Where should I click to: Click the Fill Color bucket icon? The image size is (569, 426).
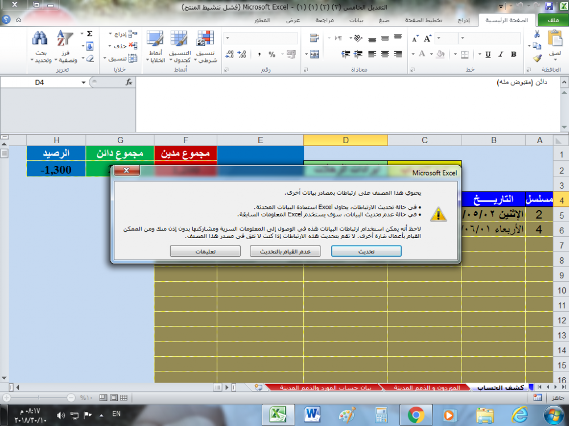coord(440,55)
